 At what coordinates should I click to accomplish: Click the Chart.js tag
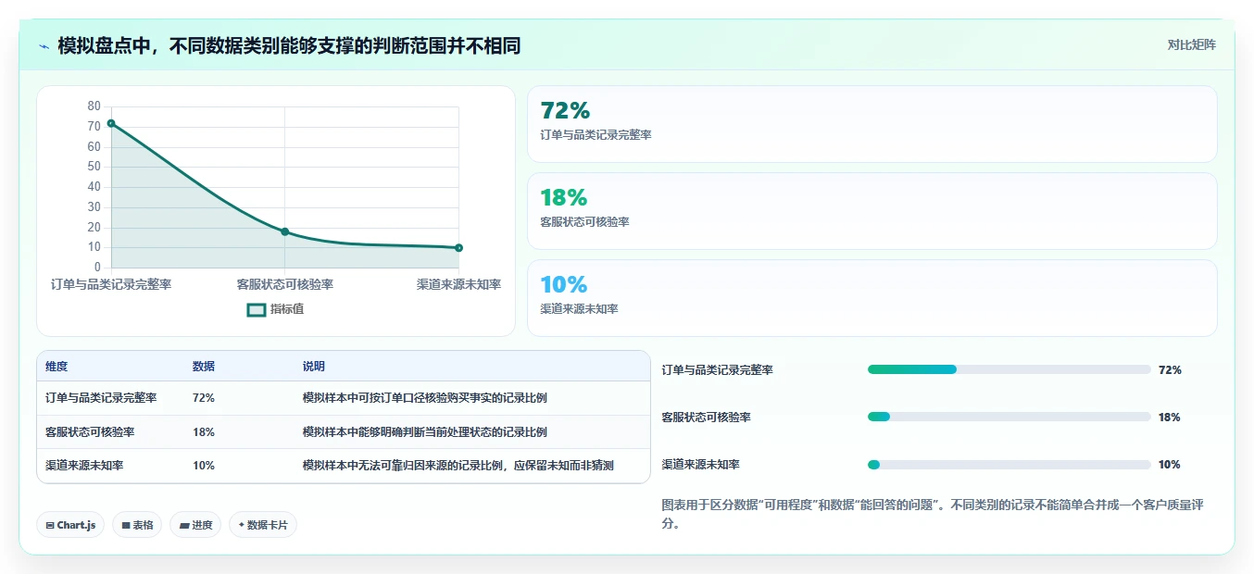coord(70,525)
